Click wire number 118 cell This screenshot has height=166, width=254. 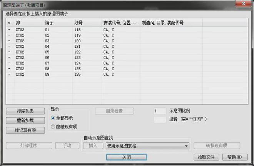click(x=77, y=30)
